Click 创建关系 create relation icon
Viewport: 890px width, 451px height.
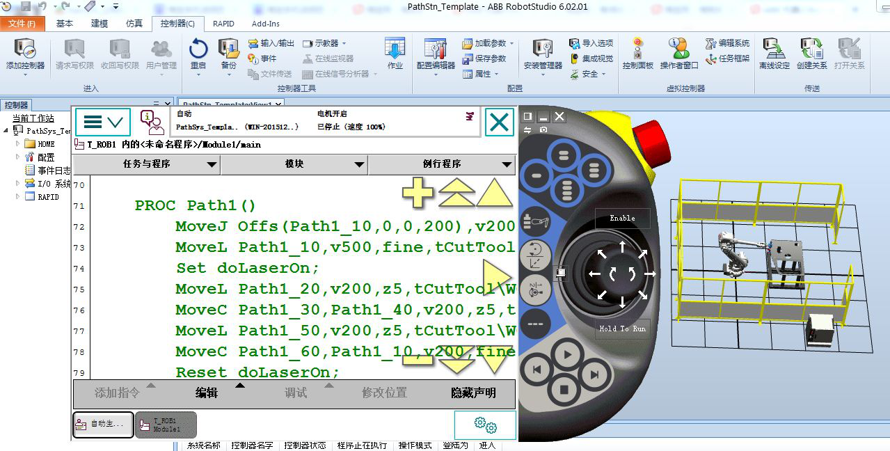[x=811, y=49]
